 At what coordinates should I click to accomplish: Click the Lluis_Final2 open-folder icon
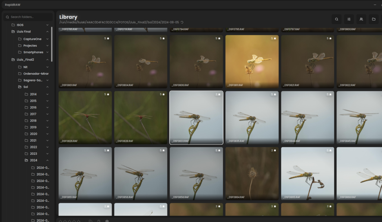13,59
